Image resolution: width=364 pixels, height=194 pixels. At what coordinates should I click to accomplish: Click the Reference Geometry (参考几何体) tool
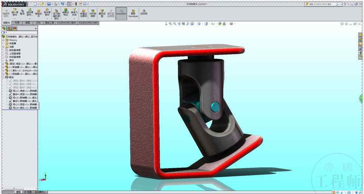[74, 12]
